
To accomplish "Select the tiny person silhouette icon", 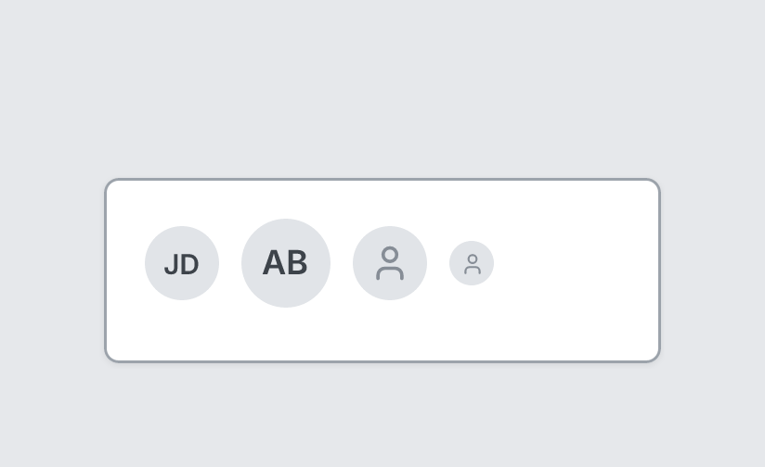I will point(473,264).
